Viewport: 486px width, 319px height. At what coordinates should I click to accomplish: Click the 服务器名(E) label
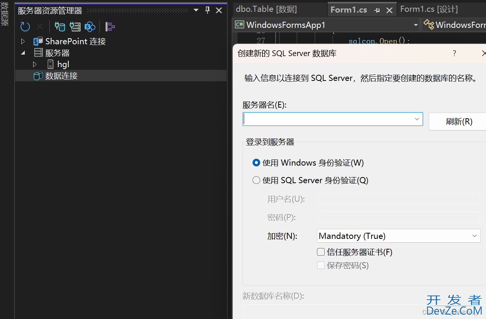coord(264,105)
